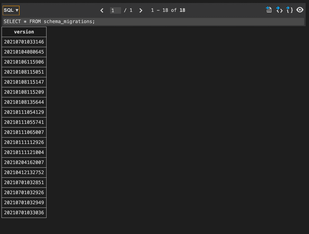Export results as XML icon
Image resolution: width=309 pixels, height=234 pixels.
pos(279,10)
